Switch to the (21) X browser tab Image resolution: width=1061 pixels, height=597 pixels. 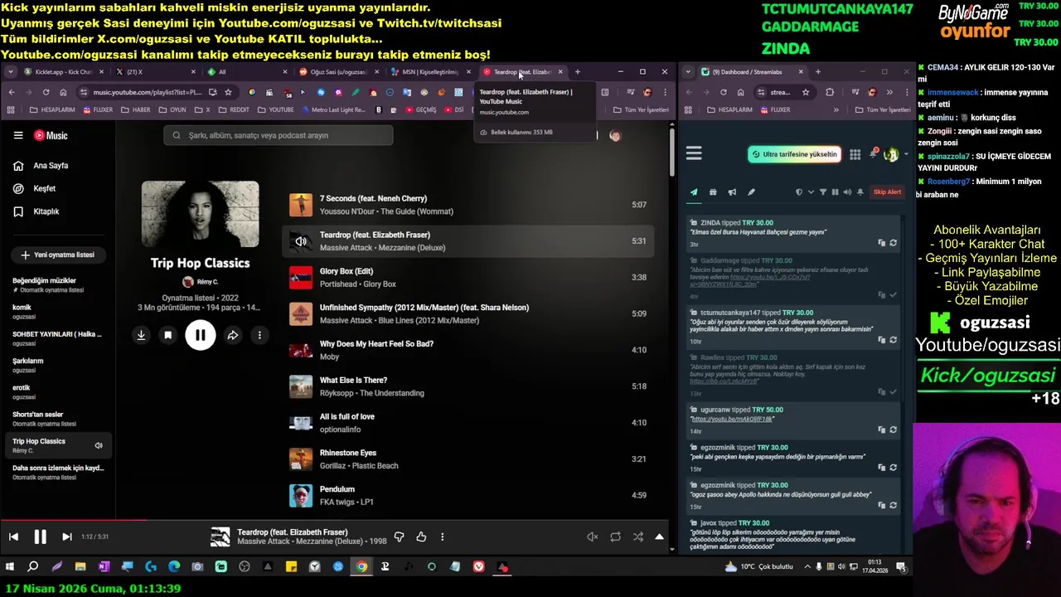[153, 72]
